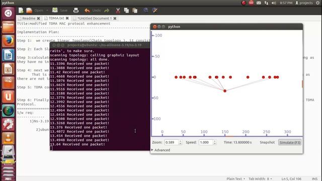Open the Plain Text language dropdown
Viewport: 322px width, 181px height.
[235, 179]
